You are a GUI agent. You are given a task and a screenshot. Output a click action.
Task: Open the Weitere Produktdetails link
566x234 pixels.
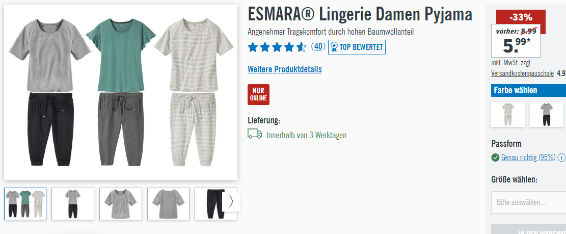coord(284,69)
